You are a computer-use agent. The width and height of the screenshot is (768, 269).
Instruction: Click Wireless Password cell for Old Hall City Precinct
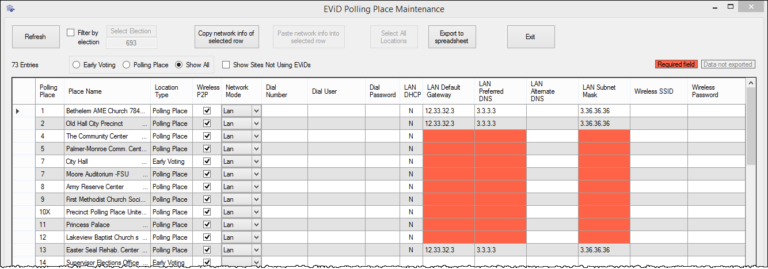(x=717, y=124)
